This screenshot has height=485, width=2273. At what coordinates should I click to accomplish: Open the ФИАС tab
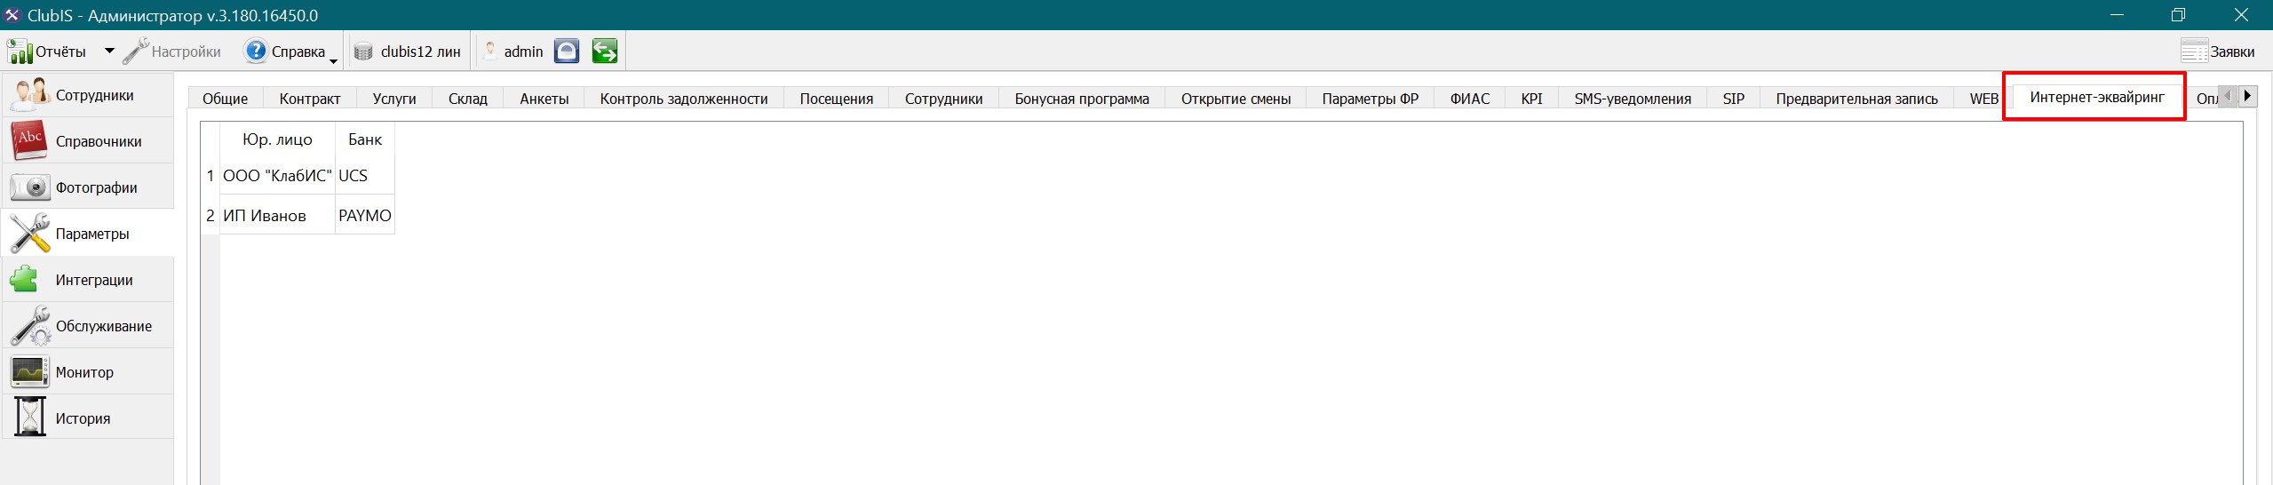coord(1470,99)
